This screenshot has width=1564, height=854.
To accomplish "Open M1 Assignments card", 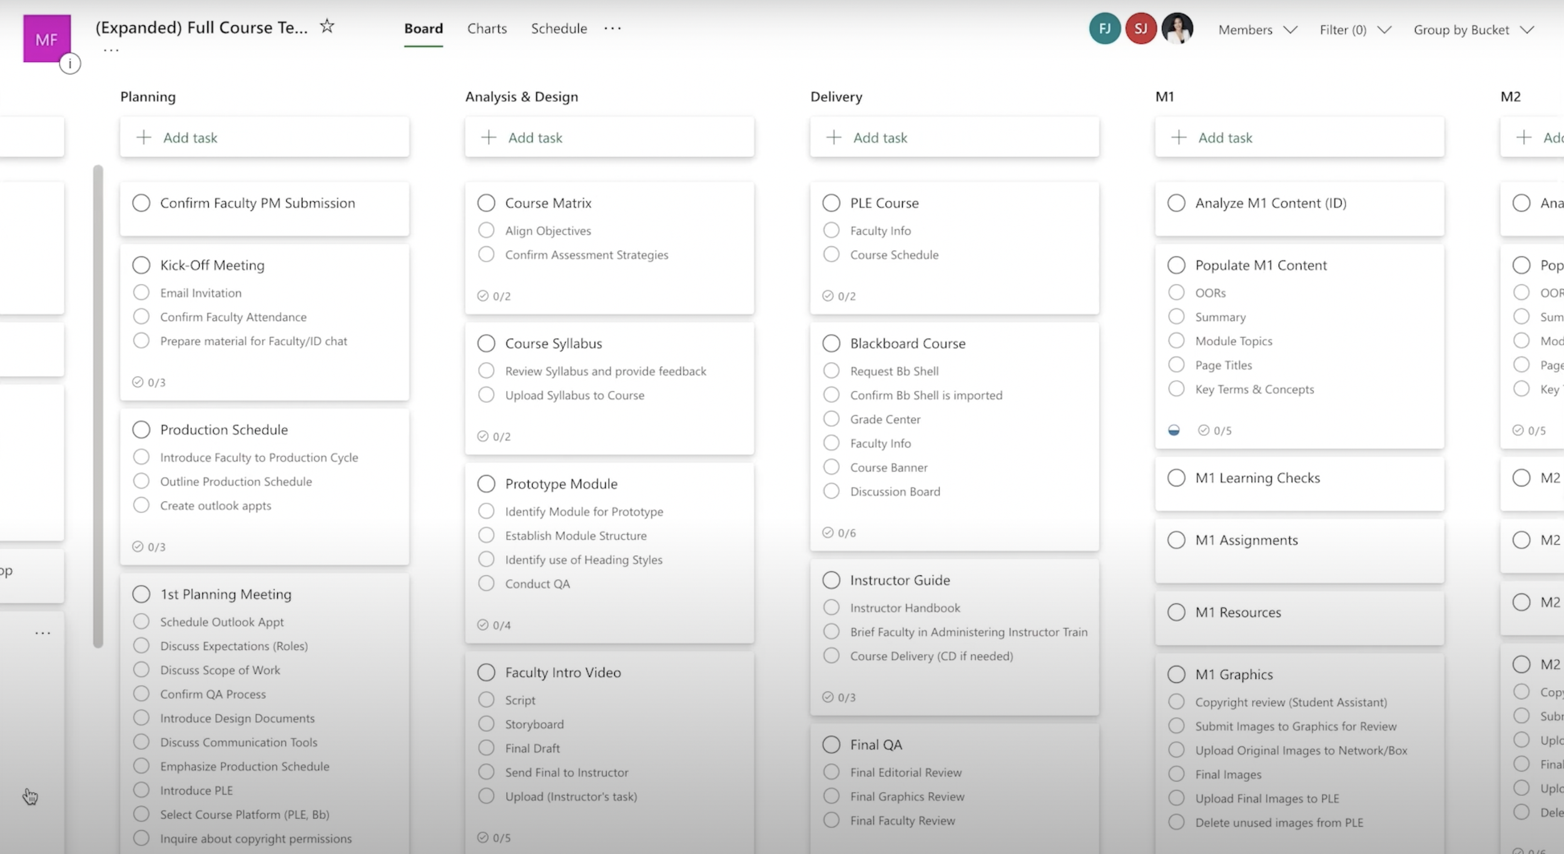I will point(1299,551).
